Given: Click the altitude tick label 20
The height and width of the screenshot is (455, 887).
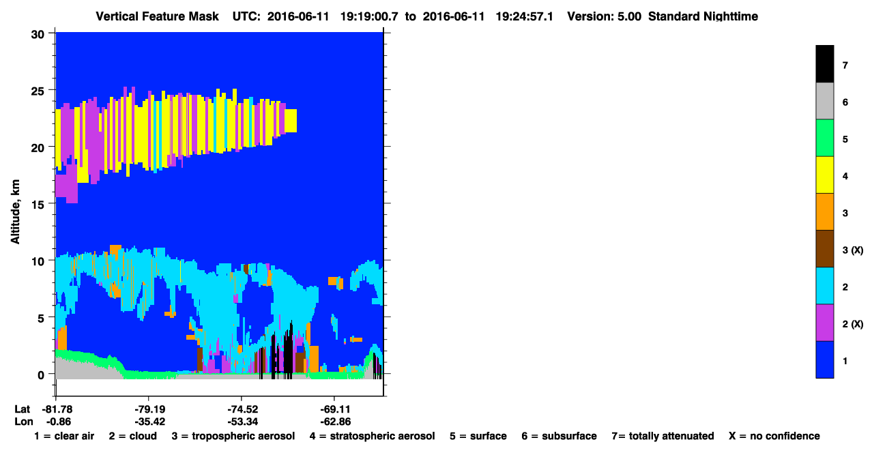Looking at the screenshot, I should (40, 147).
